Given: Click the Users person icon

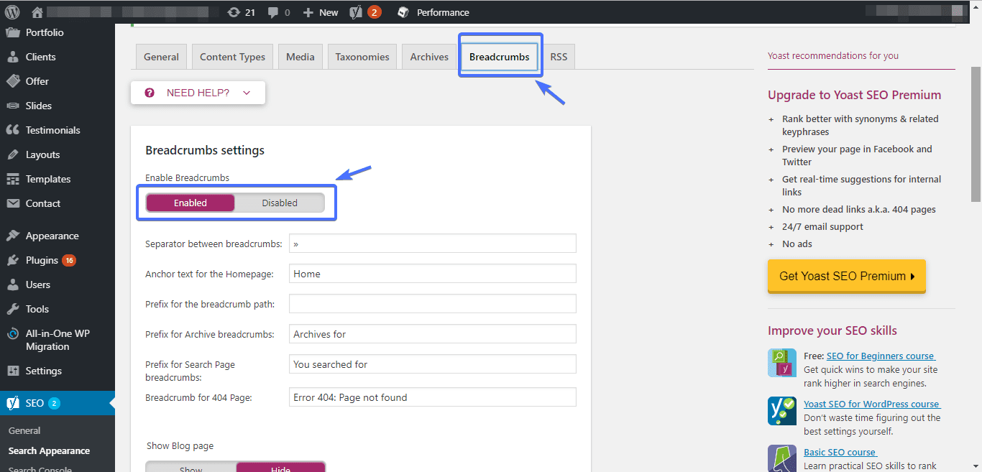Looking at the screenshot, I should (x=12, y=284).
